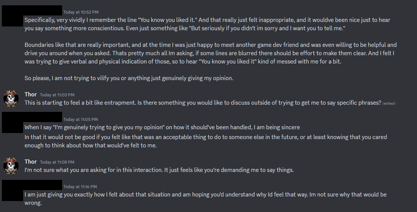
Task: Select message 'I'm not sure what you are asking'
Action: (x=159, y=170)
